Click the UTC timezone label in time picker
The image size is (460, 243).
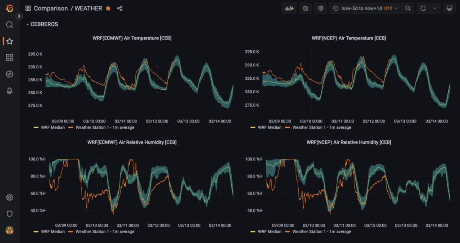388,9
